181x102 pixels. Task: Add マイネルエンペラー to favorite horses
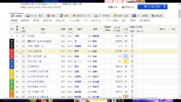point(132,87)
